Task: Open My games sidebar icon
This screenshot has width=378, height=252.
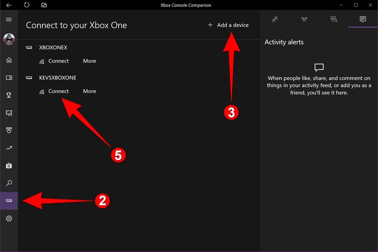Action: tap(9, 78)
